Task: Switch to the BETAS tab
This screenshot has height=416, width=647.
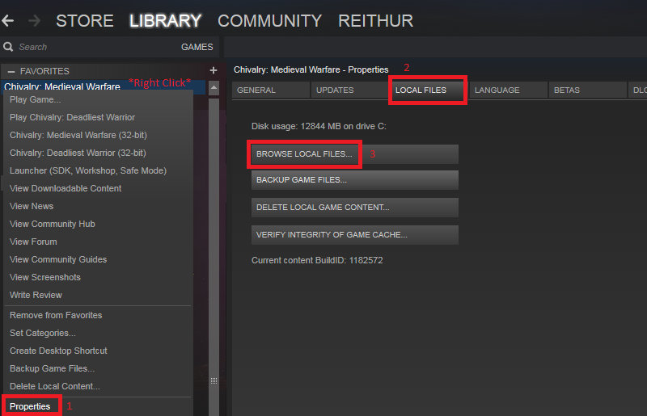Action: [x=588, y=90]
